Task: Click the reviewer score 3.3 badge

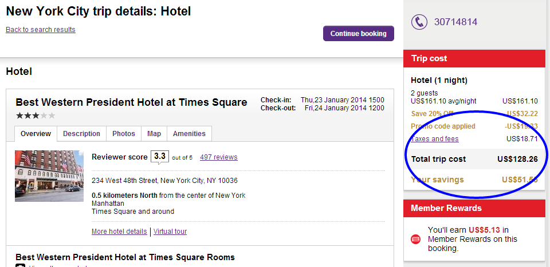Action: coord(160,157)
